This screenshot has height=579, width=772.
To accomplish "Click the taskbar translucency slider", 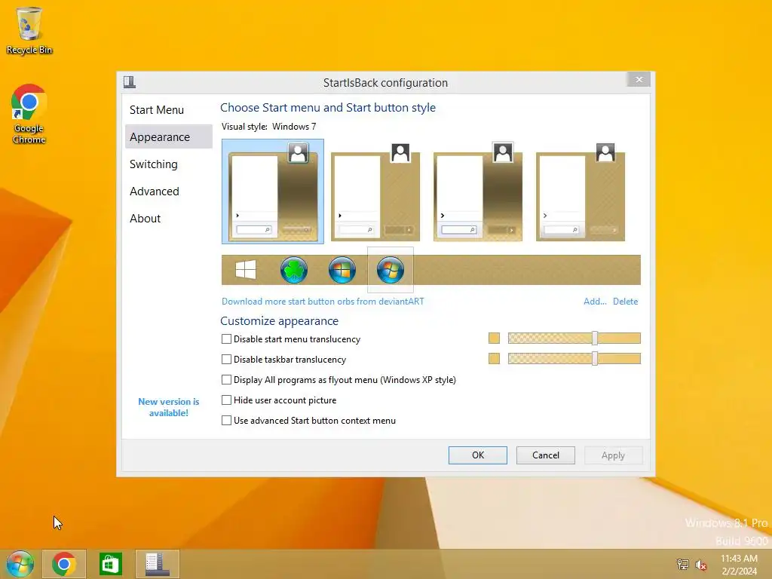I will (574, 358).
